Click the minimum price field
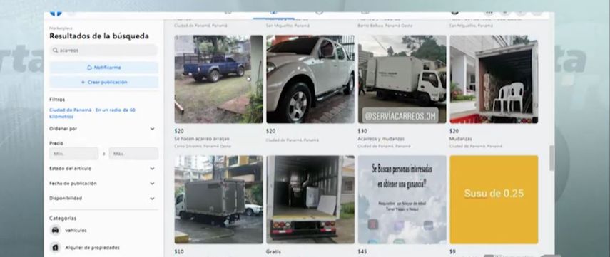 [74, 154]
